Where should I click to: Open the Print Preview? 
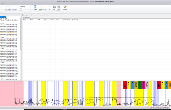pos(59,8)
